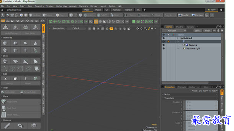Open the Channels tab
This screenshot has height=131, width=234.
point(181,87)
